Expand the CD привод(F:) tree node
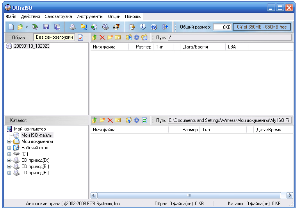The height and width of the screenshot is (211, 301). click(x=9, y=173)
